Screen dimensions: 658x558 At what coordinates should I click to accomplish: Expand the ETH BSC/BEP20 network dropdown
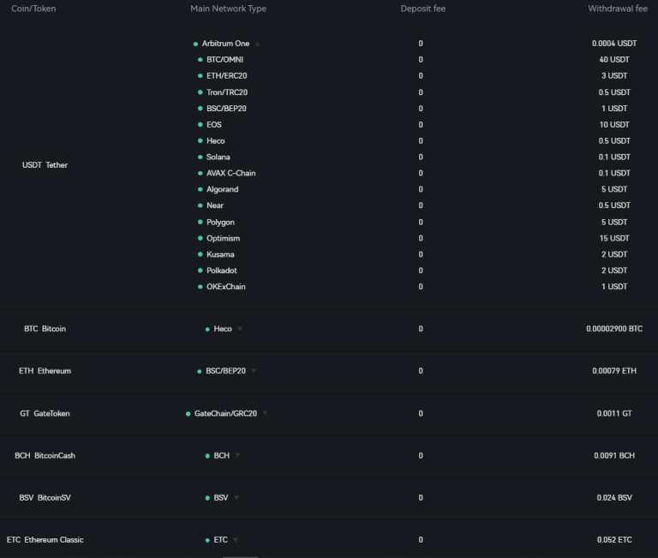pos(254,371)
